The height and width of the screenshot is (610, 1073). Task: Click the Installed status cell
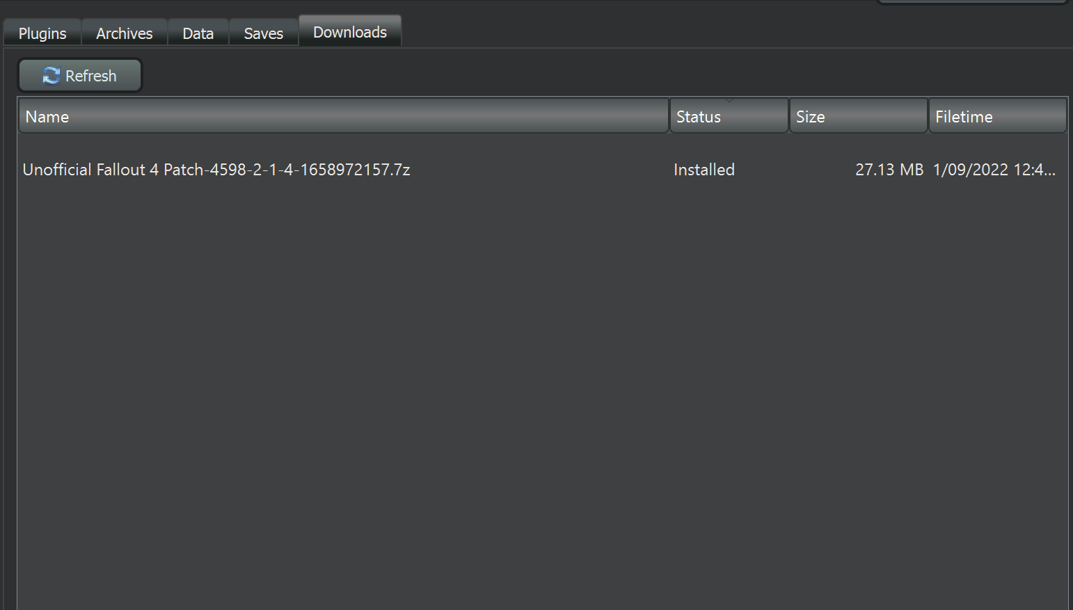704,170
